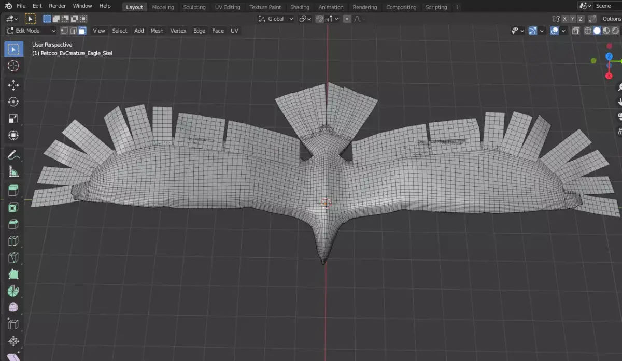Set selection mode to invert
The width and height of the screenshot is (622, 361).
(x=75, y=19)
